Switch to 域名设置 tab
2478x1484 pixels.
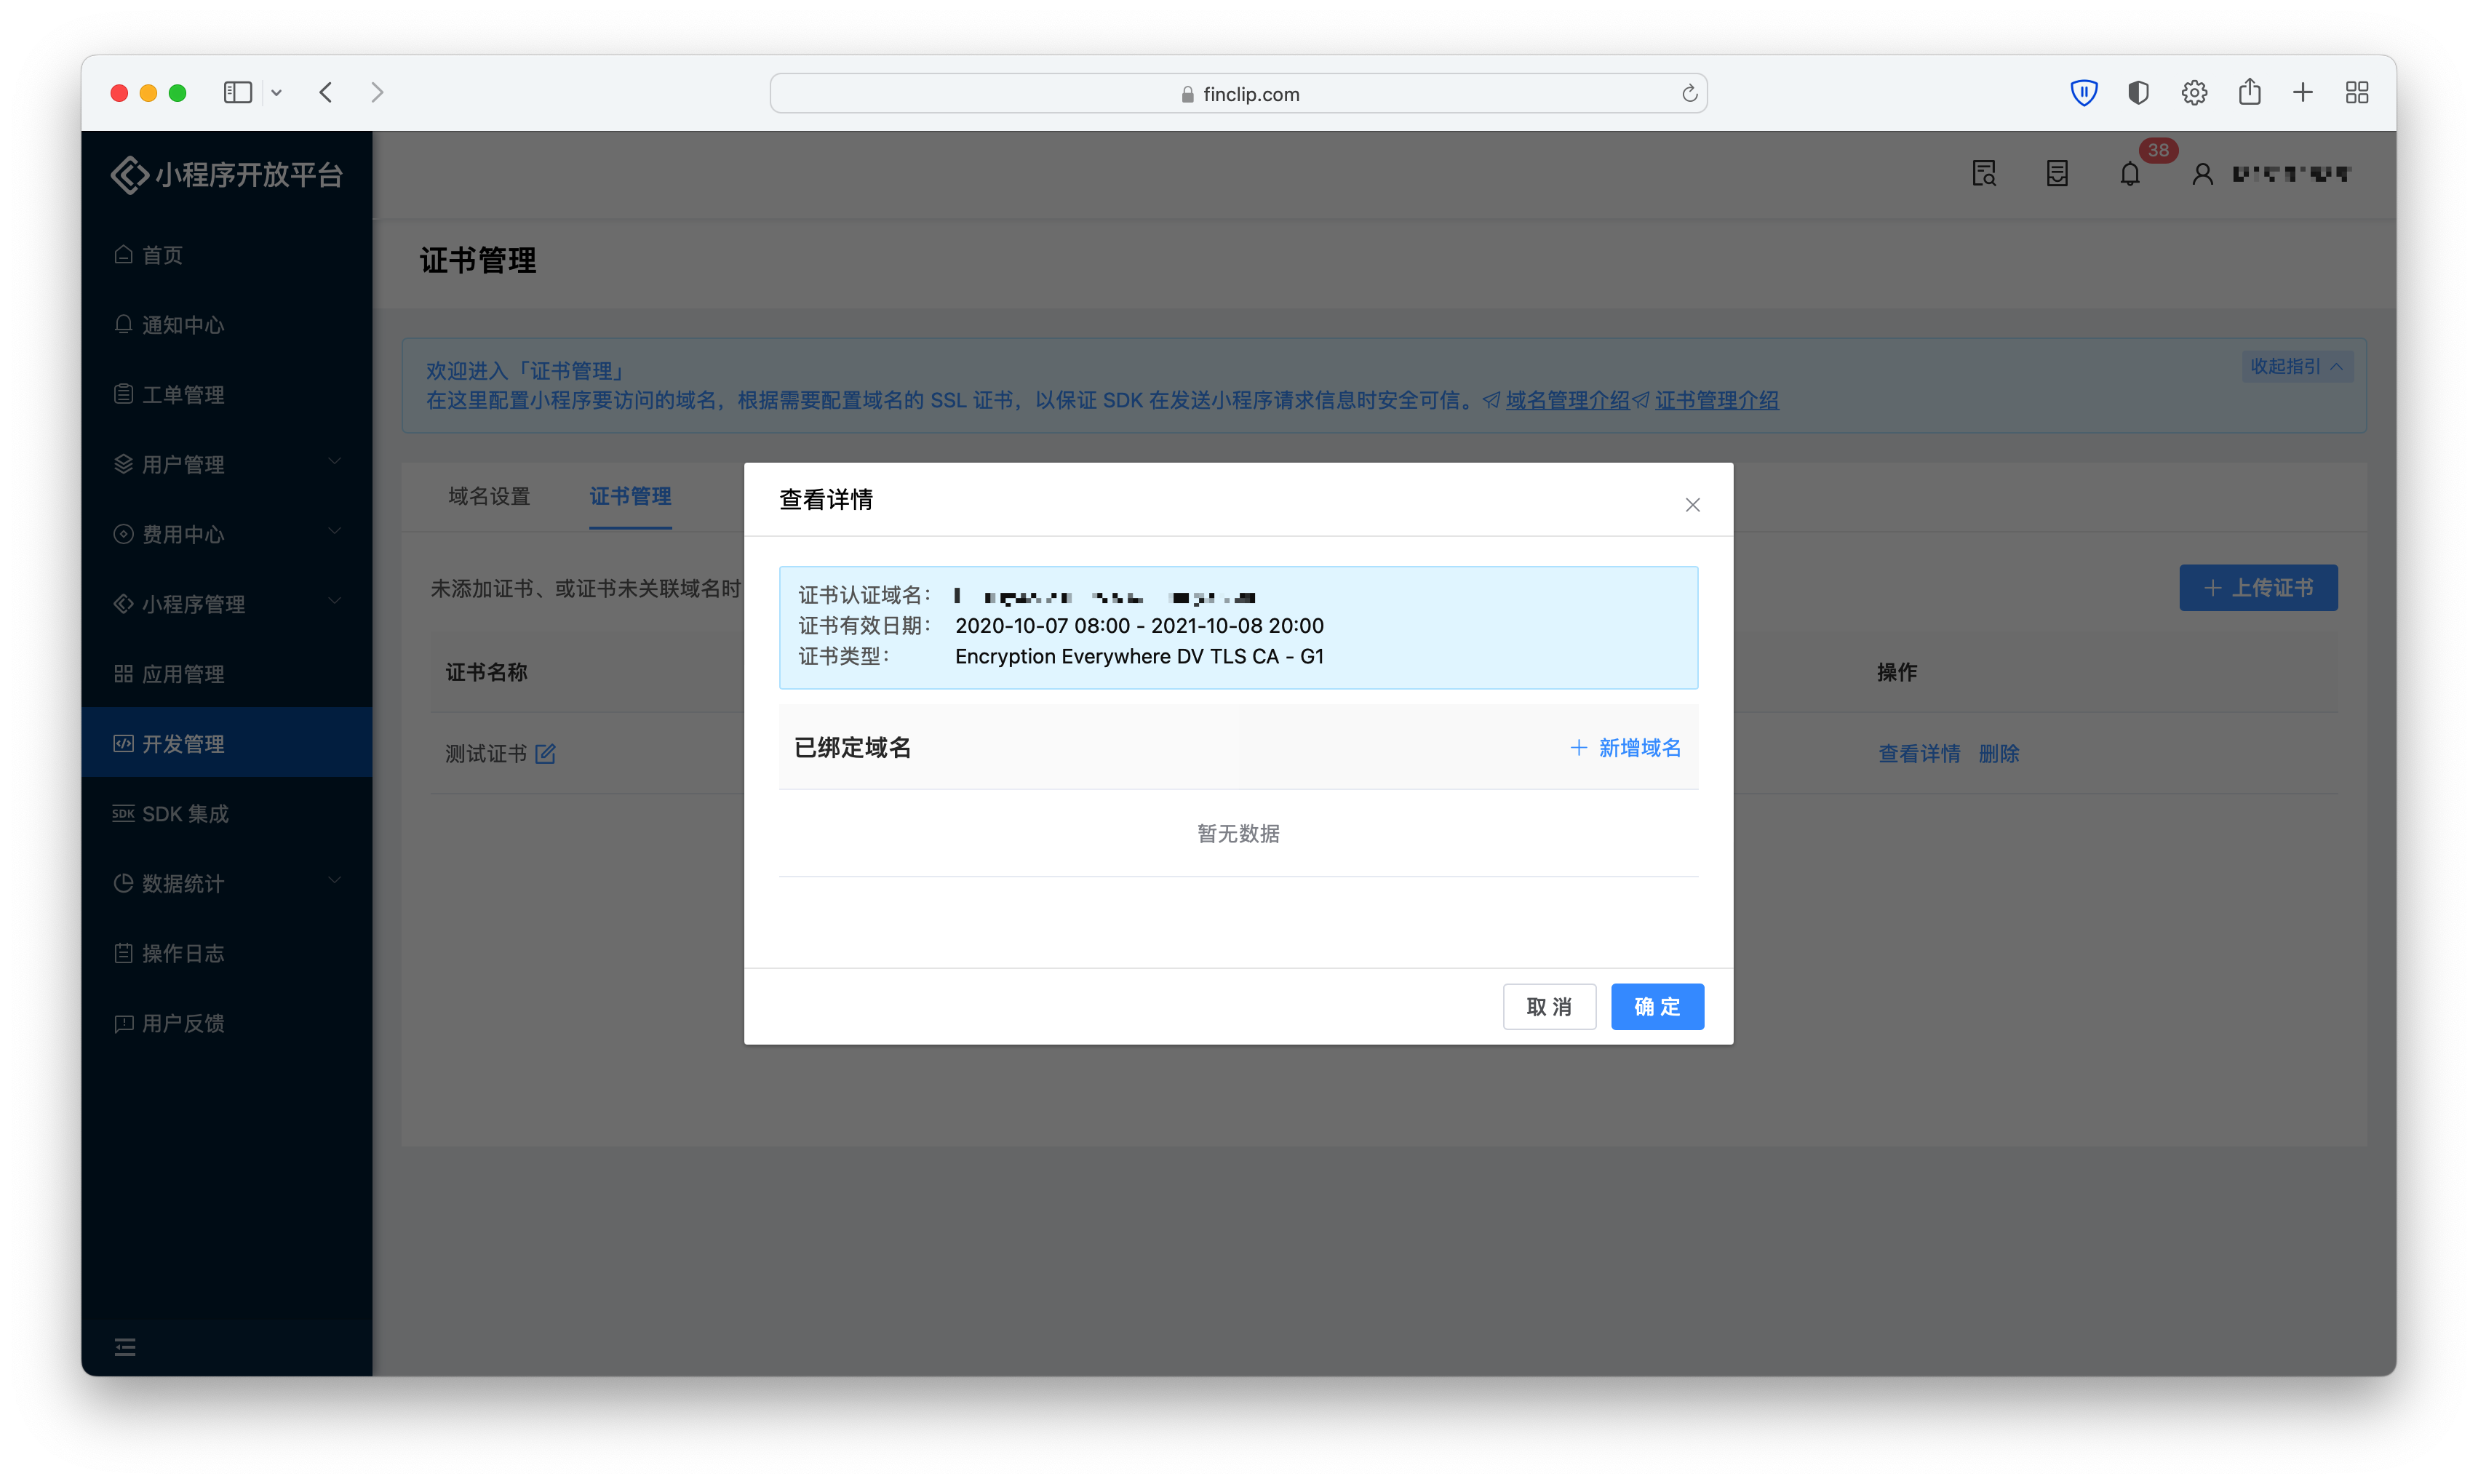489,496
